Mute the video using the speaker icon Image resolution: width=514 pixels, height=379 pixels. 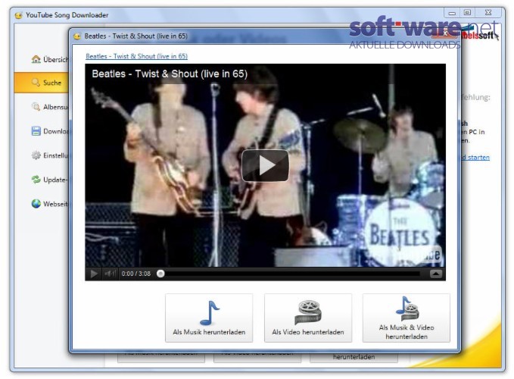[x=110, y=274]
